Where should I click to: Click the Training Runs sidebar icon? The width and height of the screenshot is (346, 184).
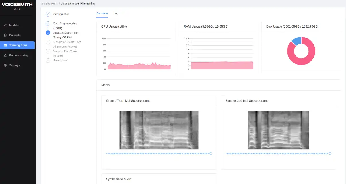(5, 45)
